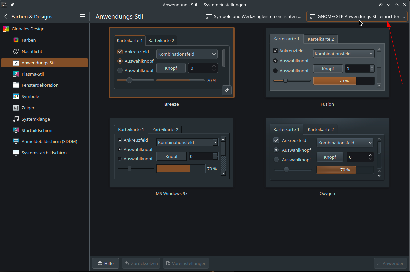Click the Knopf button in Breeze preview
The height and width of the screenshot is (272, 410).
click(x=171, y=68)
